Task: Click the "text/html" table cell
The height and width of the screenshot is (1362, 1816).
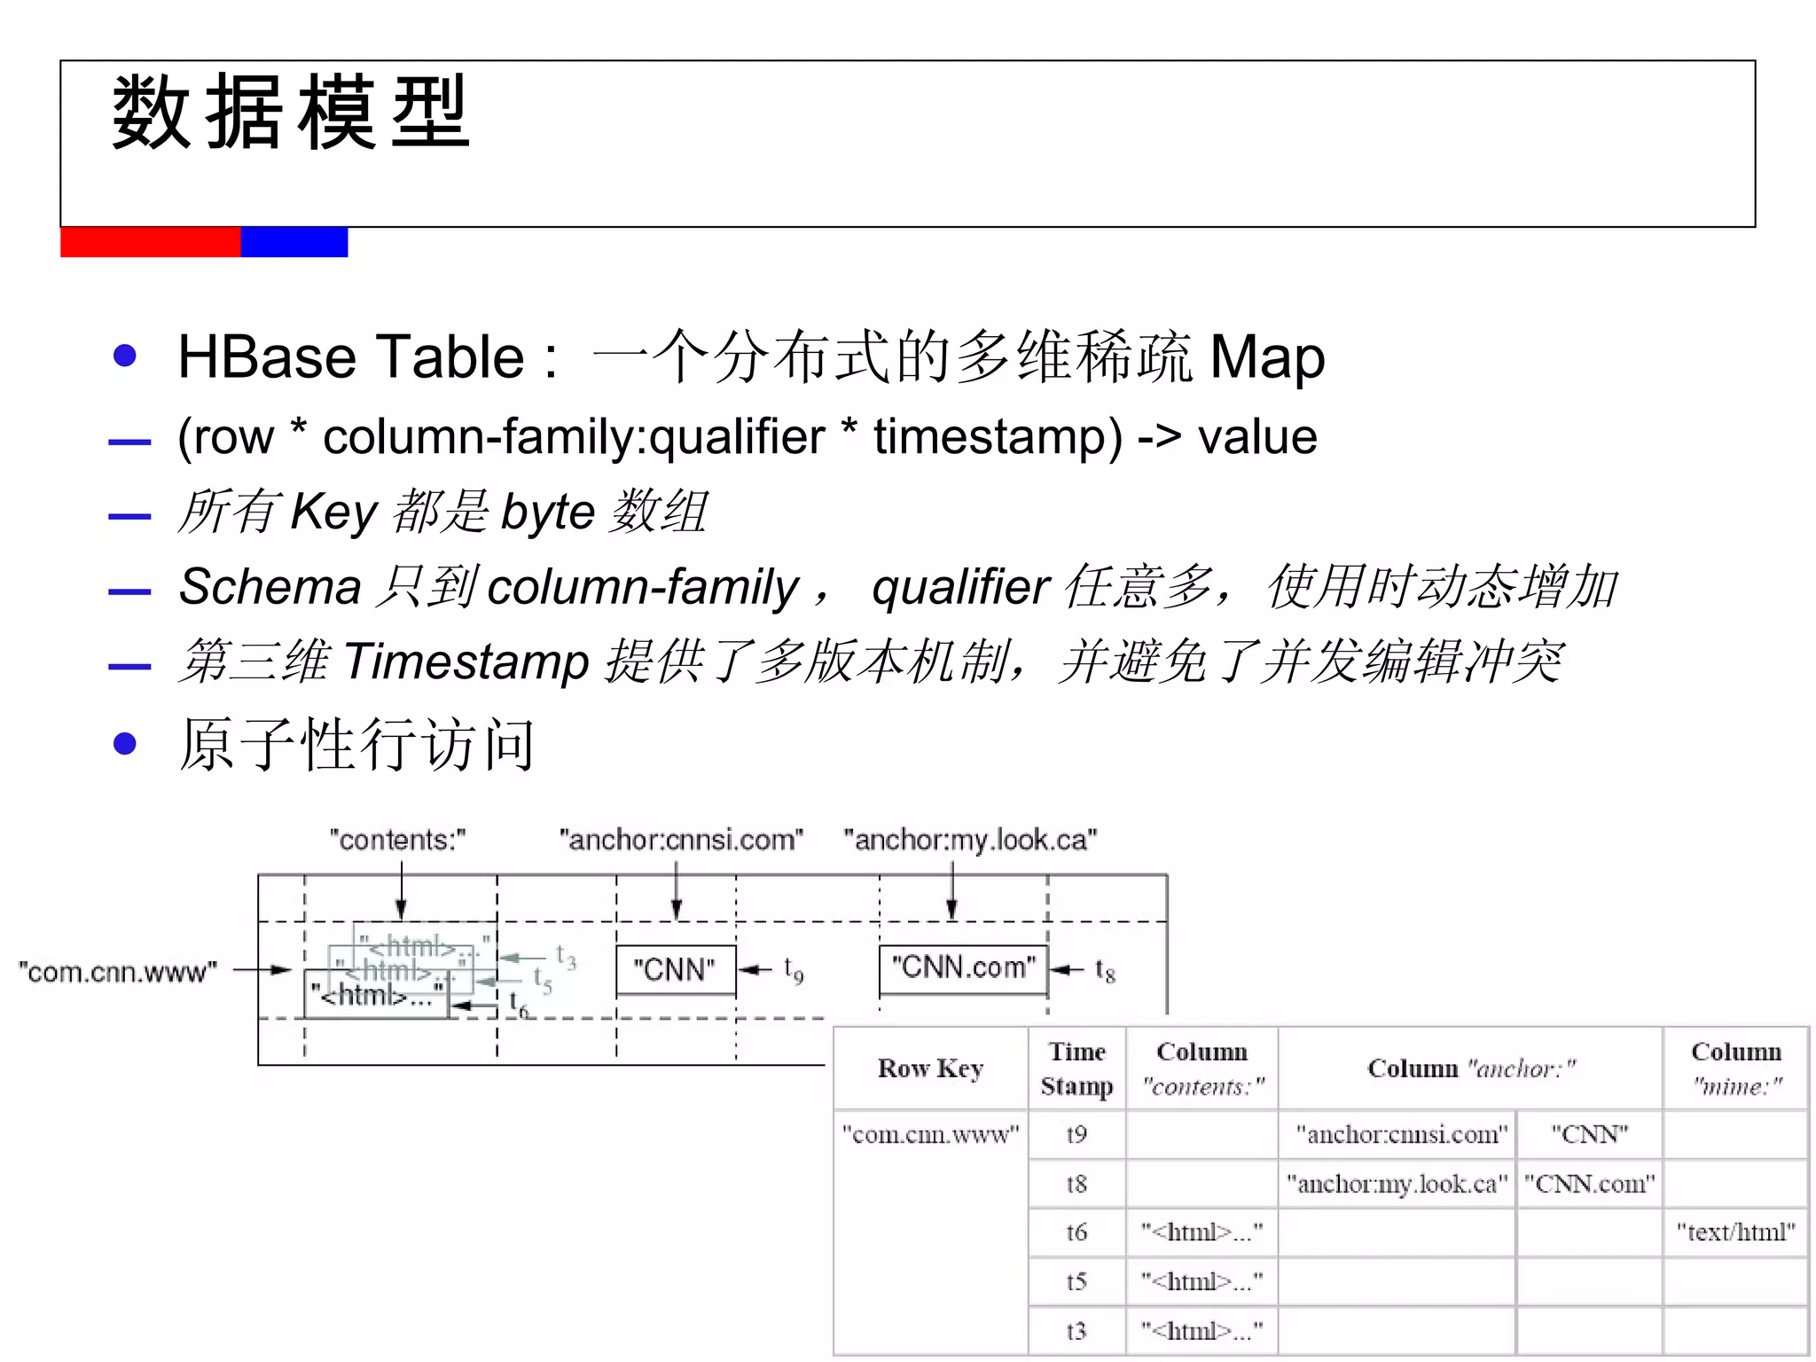Action: pos(1734,1232)
